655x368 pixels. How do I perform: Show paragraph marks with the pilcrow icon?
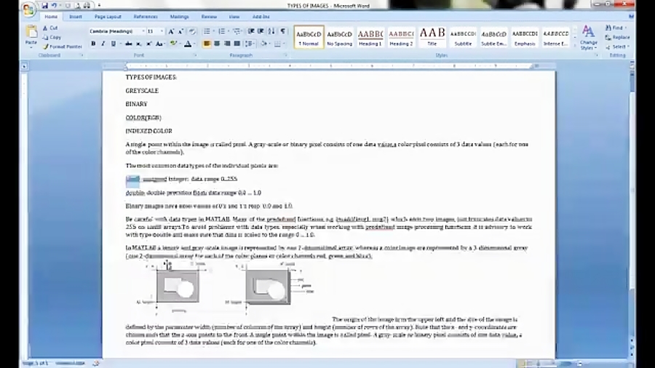tap(282, 31)
